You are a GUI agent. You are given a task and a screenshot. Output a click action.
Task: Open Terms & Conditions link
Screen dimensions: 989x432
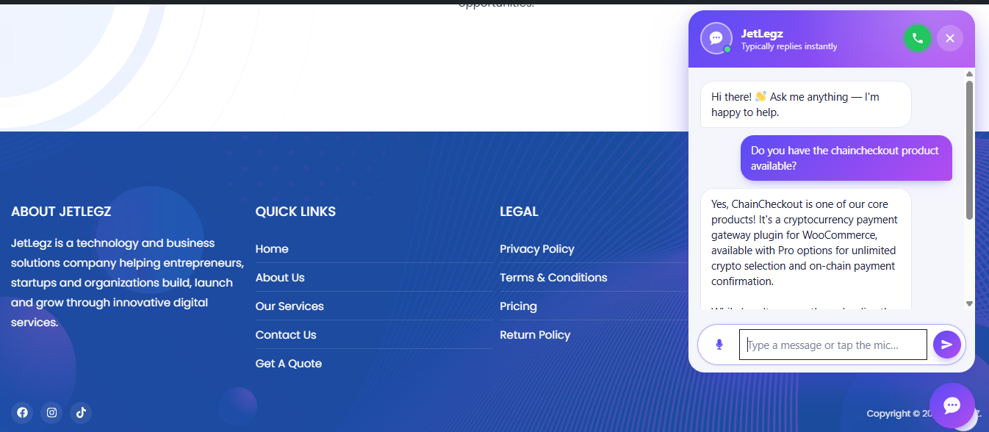[x=553, y=278]
